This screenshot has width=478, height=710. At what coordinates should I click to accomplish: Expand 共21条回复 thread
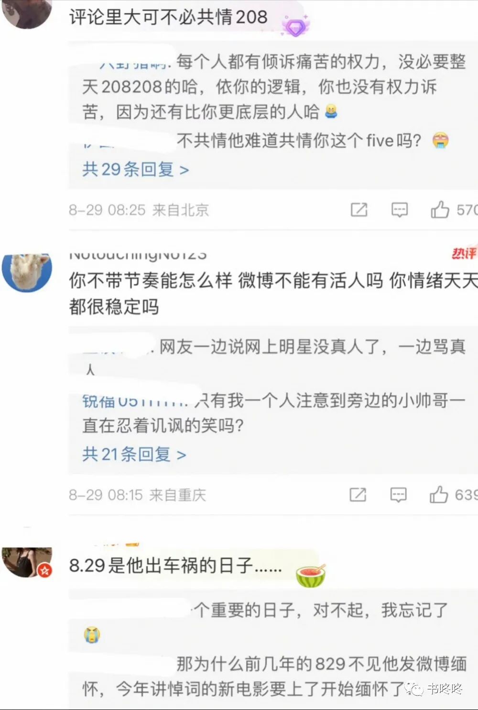[x=134, y=454]
